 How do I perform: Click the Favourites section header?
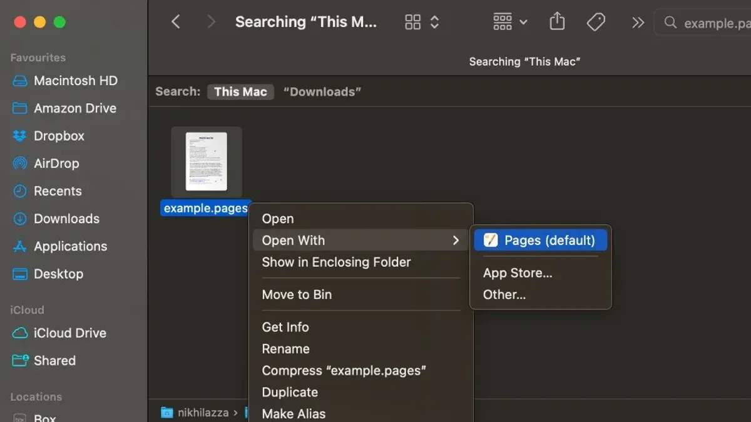point(38,58)
